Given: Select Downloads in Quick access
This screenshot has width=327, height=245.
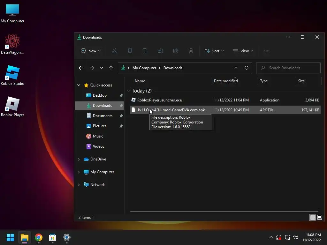Looking at the screenshot, I should (99, 105).
